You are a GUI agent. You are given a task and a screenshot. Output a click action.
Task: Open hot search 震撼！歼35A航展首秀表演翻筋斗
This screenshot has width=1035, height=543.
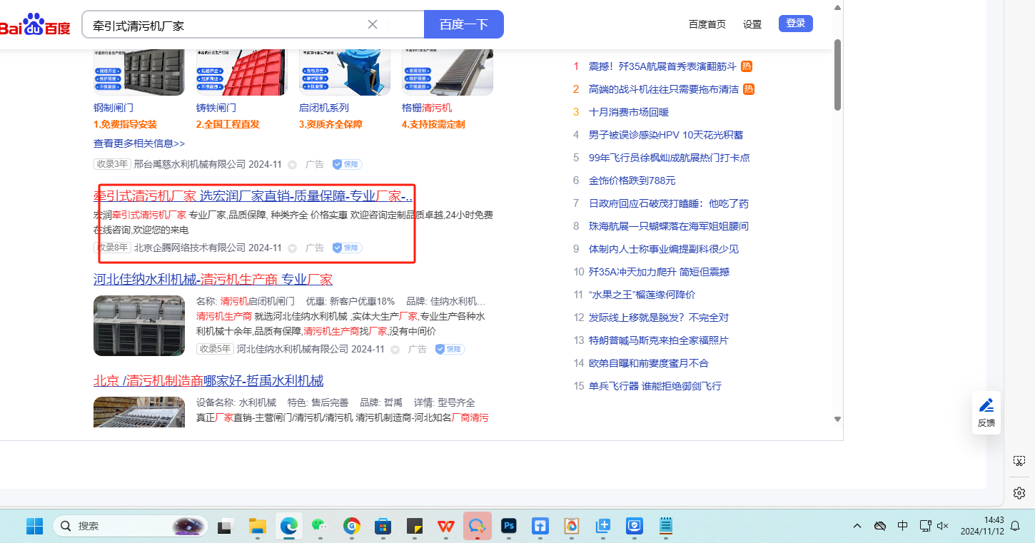(662, 66)
